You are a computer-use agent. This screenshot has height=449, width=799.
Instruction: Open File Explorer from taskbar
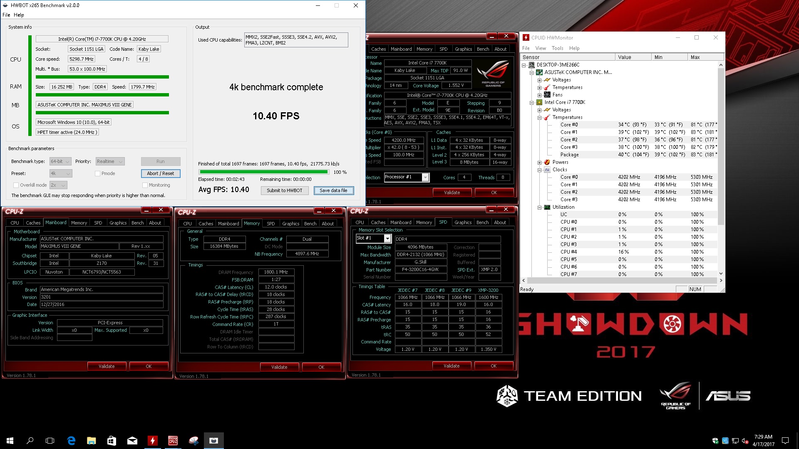92,440
